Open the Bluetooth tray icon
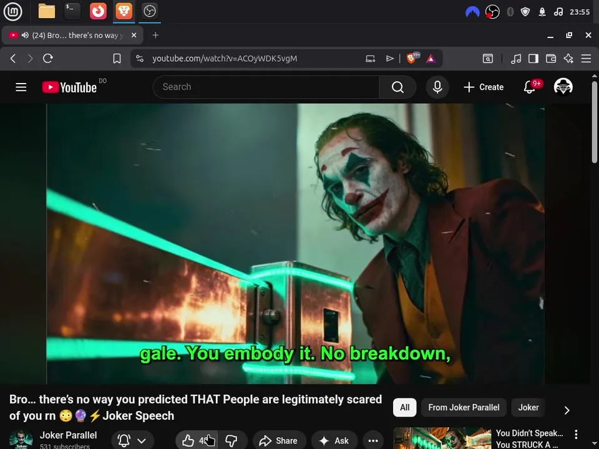 coord(510,12)
